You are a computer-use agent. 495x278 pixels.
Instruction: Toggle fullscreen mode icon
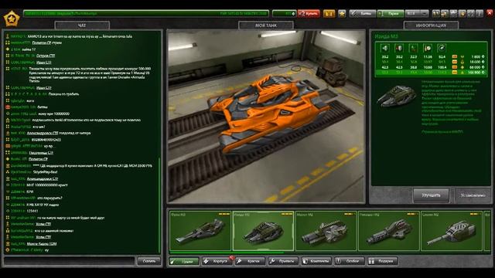tap(471, 14)
